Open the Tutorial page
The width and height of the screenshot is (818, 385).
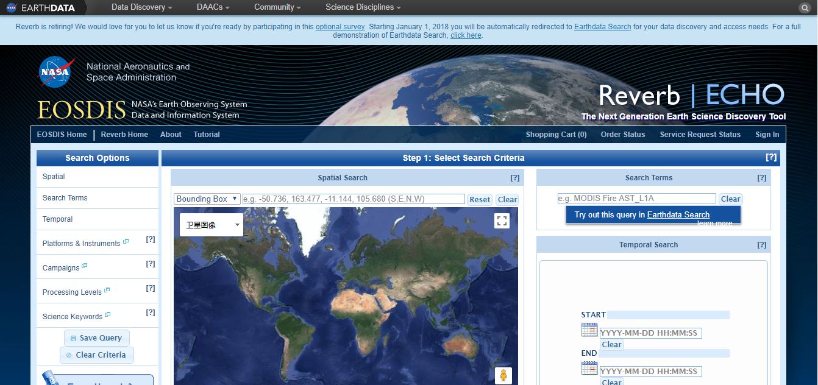pos(207,135)
